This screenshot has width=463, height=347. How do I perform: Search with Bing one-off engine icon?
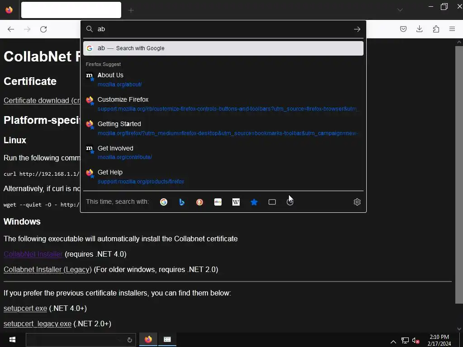(x=182, y=202)
